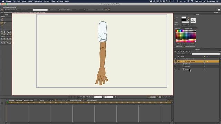Viewport: 221px width, 124px height.
Task: Select the Rotate Workspace tool
Action: (x=8, y=43)
